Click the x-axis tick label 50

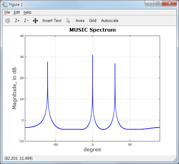pyautogui.click(x=130, y=145)
